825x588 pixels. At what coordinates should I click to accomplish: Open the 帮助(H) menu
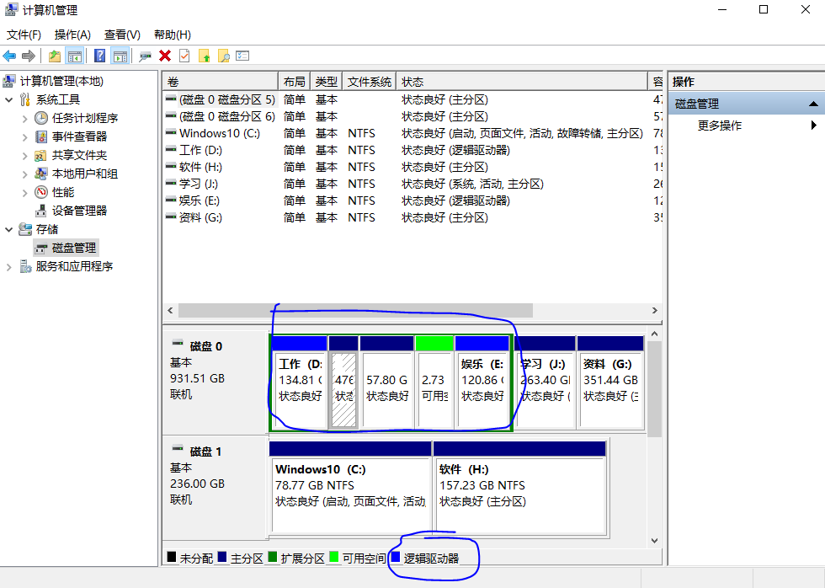coord(172,35)
